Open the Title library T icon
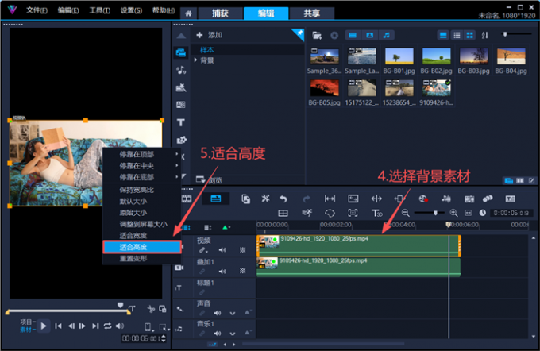Viewport: 540px width, 351px height. 181,122
